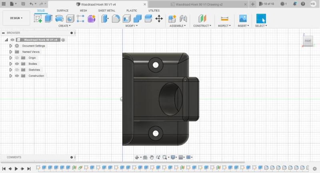Expand the Sketches folder node
This screenshot has width=320, height=173.
tap(11, 70)
